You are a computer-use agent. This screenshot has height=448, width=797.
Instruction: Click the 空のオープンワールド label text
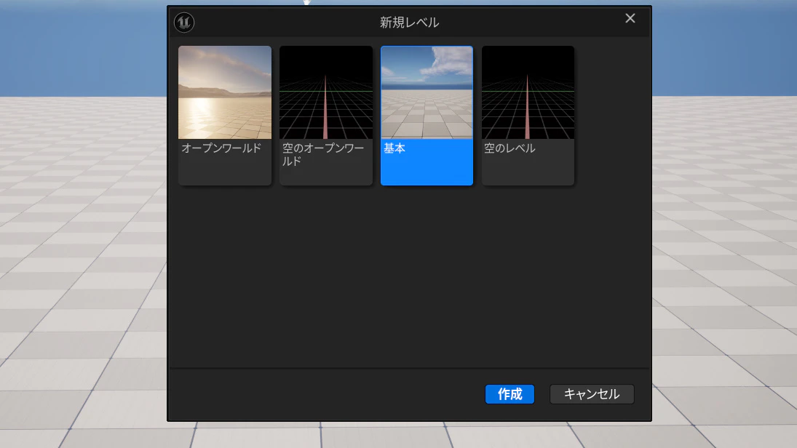point(323,154)
